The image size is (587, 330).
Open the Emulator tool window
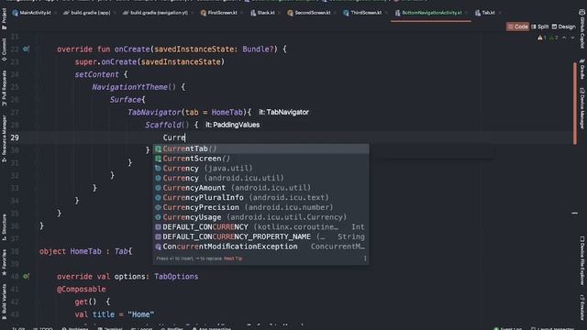[582, 307]
